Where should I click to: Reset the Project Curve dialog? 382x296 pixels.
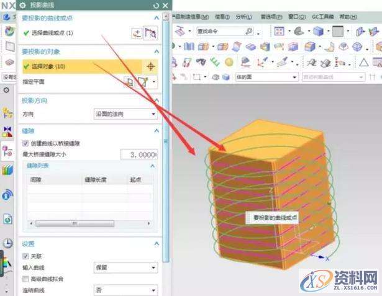[155, 5]
